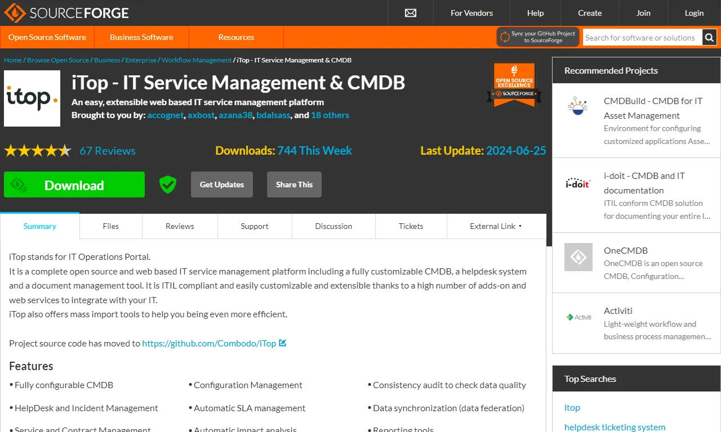This screenshot has width=721, height=432.
Task: Open the Activiti project title
Action: [618, 310]
